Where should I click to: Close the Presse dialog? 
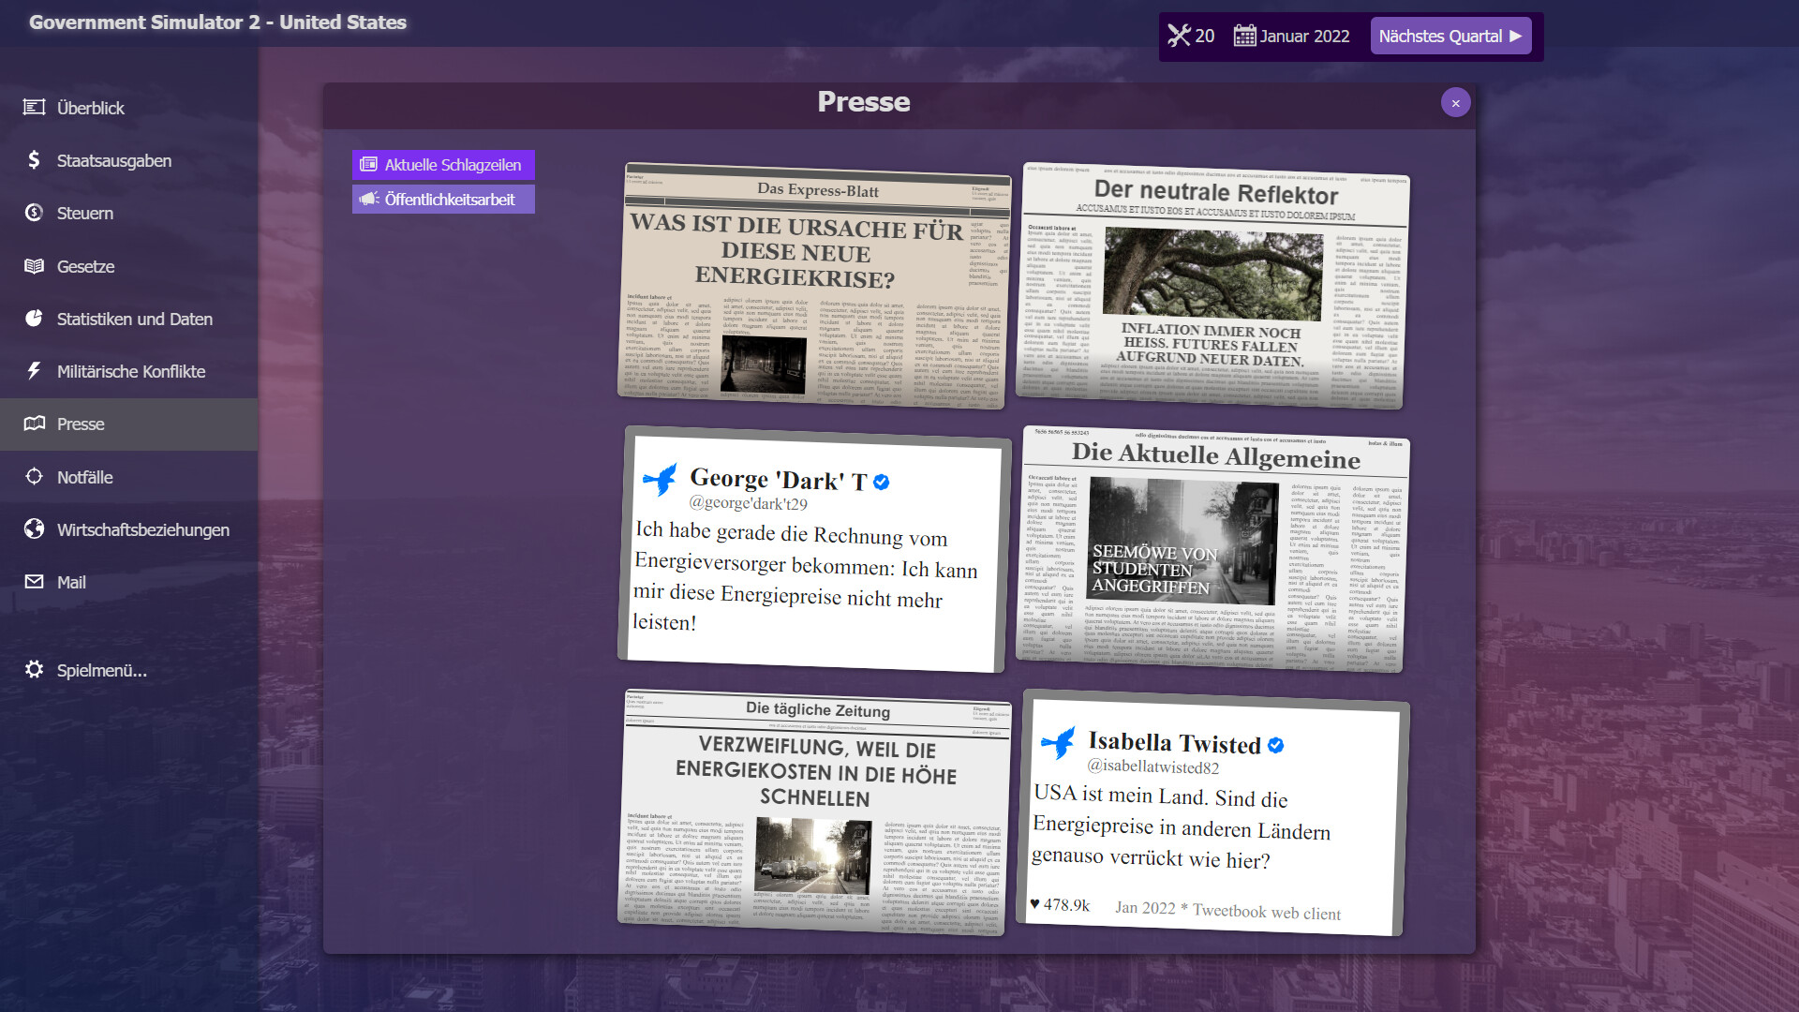pos(1455,103)
